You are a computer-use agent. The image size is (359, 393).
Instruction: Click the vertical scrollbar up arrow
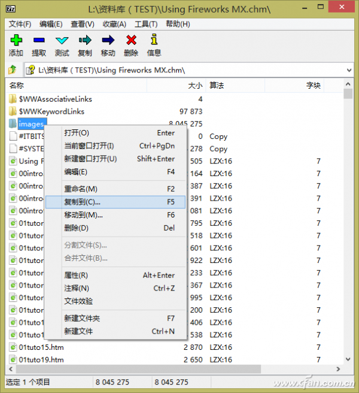[348, 84]
